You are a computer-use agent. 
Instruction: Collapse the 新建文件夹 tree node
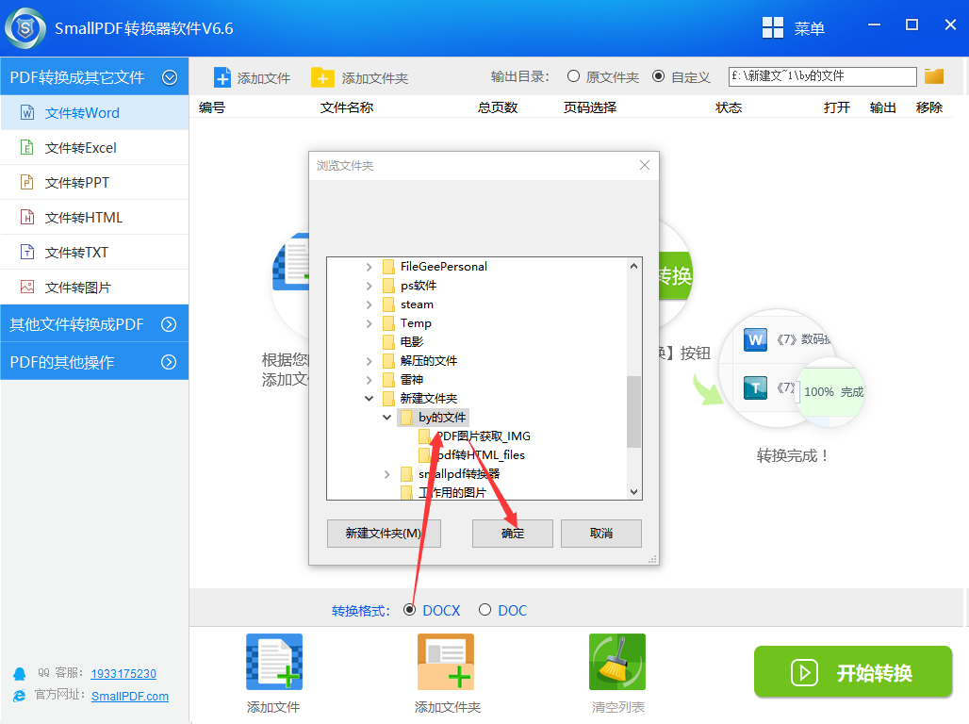point(369,398)
